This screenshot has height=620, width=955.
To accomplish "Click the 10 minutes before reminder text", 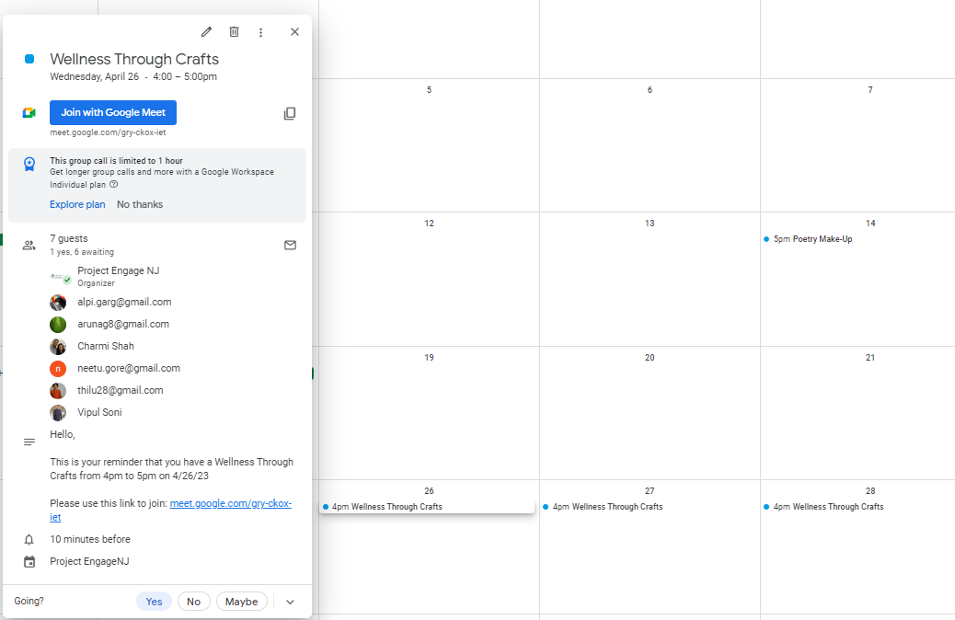I will click(90, 539).
